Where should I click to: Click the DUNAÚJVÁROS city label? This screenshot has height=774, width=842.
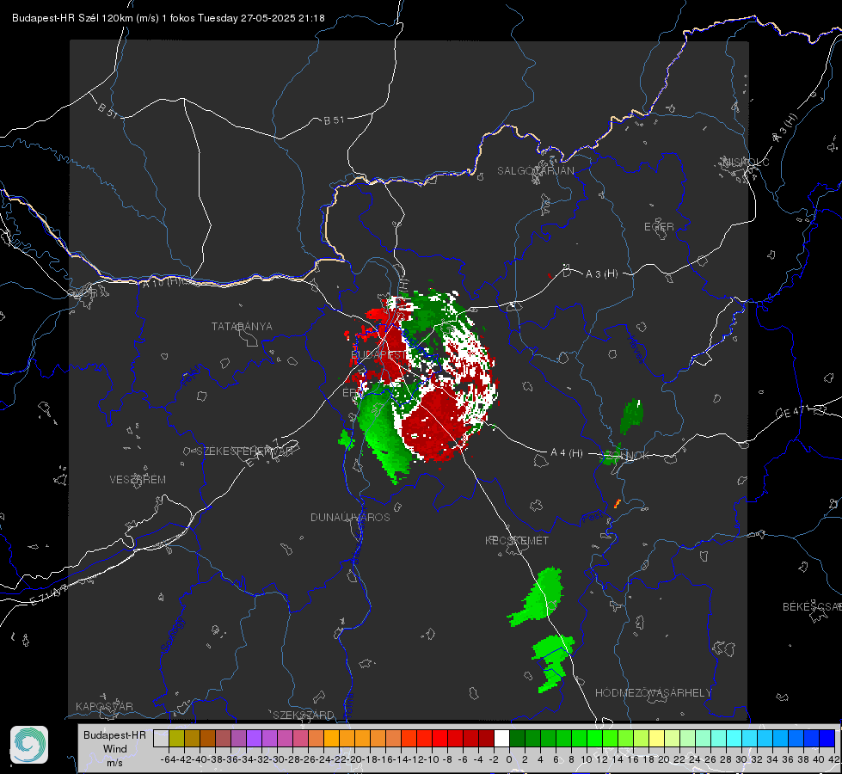[350, 517]
